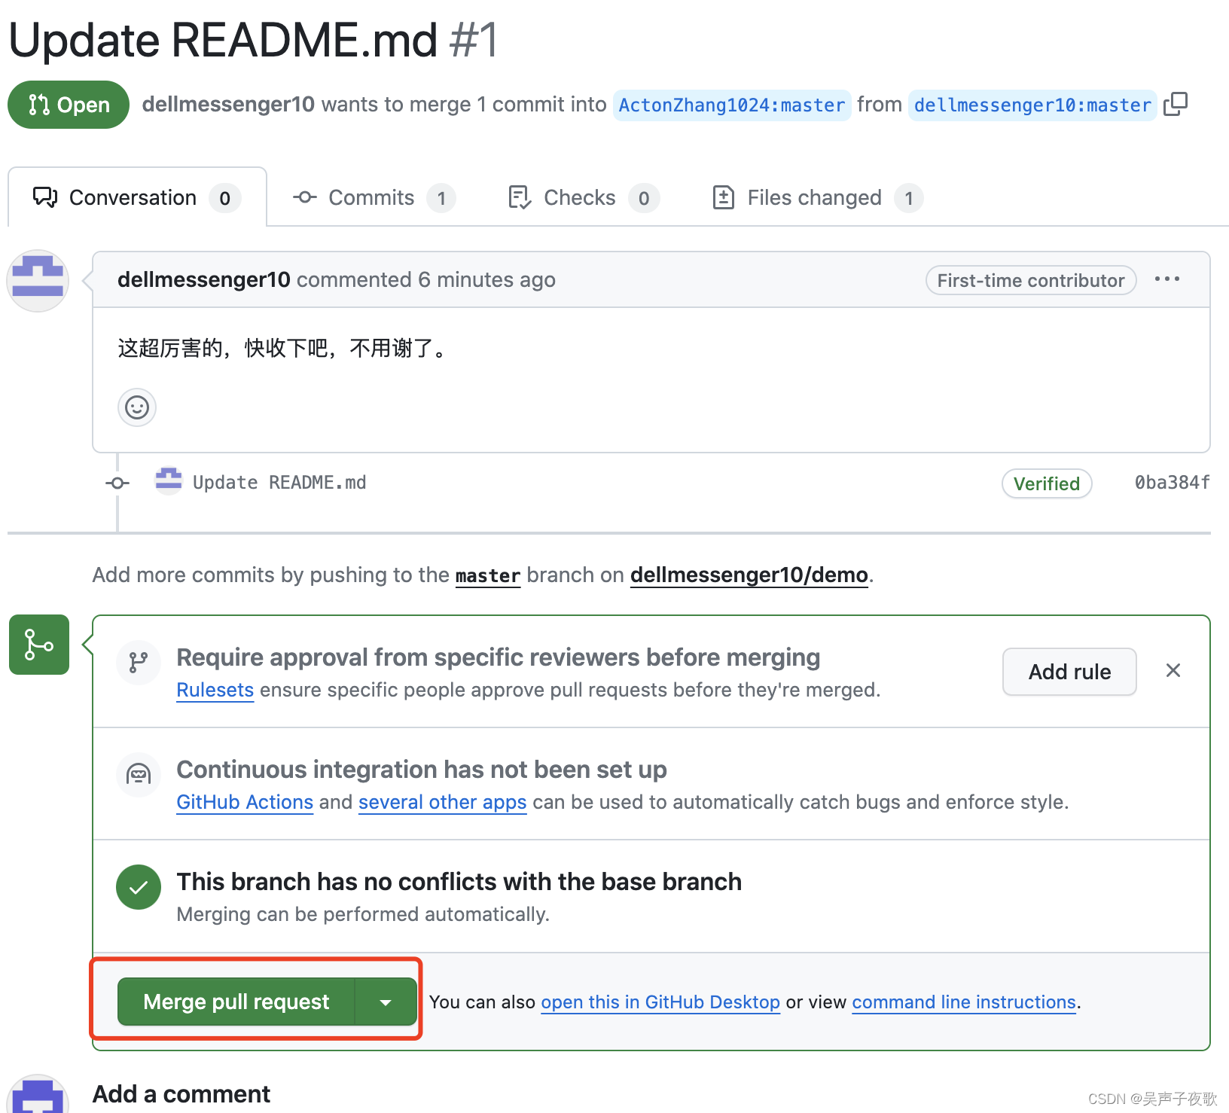1229x1113 pixels.
Task: Click the Add rule button
Action: (1069, 672)
